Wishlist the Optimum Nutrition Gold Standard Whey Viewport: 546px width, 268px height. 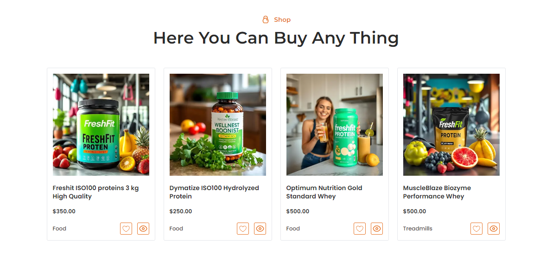tap(360, 229)
